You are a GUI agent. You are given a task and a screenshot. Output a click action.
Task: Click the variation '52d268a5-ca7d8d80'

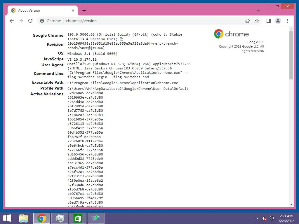pos(85,93)
